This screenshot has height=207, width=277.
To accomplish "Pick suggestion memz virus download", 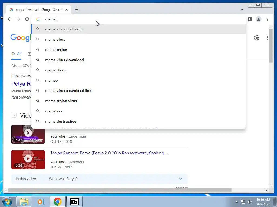I will click(139, 60).
